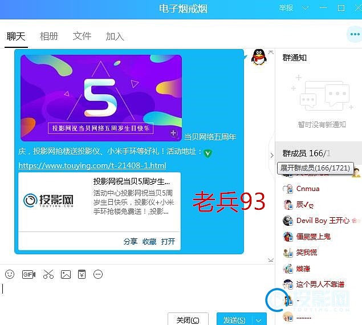362x325 pixels.
Task: Select member 这个男人不靠谱
Action: [x=320, y=284]
